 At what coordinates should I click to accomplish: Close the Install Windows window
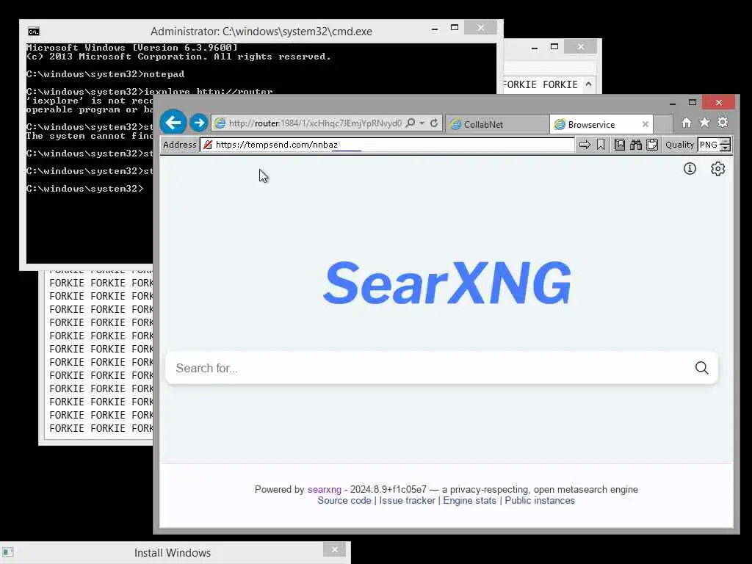335,549
